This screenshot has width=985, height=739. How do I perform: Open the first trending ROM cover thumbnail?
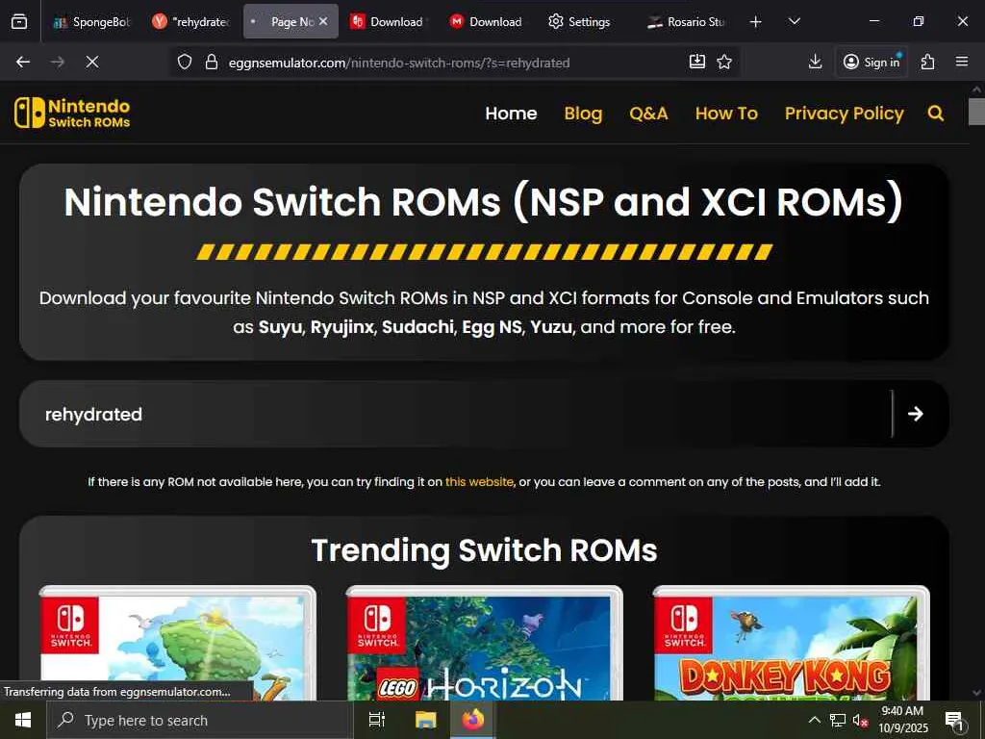coord(177,644)
